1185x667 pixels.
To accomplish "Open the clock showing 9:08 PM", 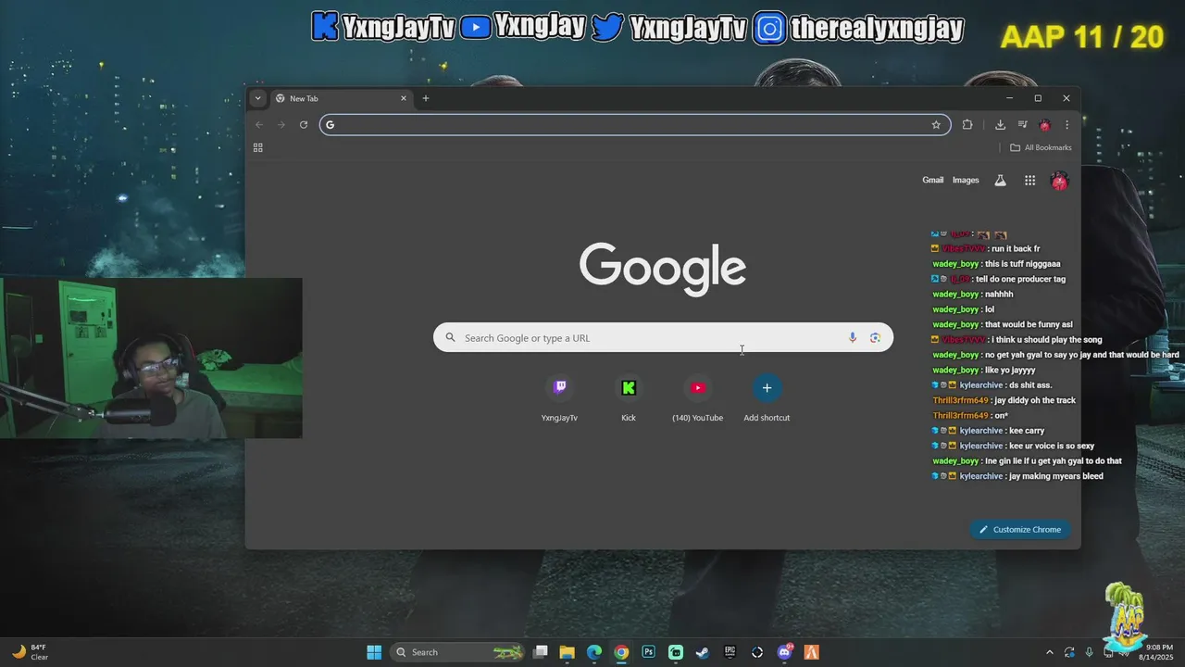I will click(1158, 652).
